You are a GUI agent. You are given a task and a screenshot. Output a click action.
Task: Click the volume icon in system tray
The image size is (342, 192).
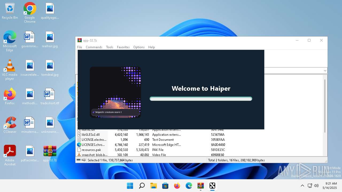click(x=316, y=186)
